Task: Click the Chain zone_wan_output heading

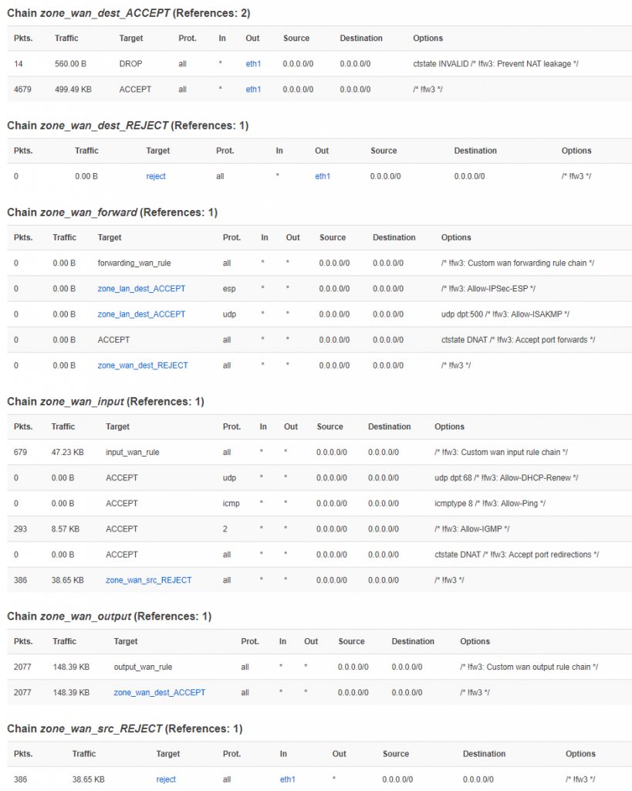Action: click(x=108, y=616)
